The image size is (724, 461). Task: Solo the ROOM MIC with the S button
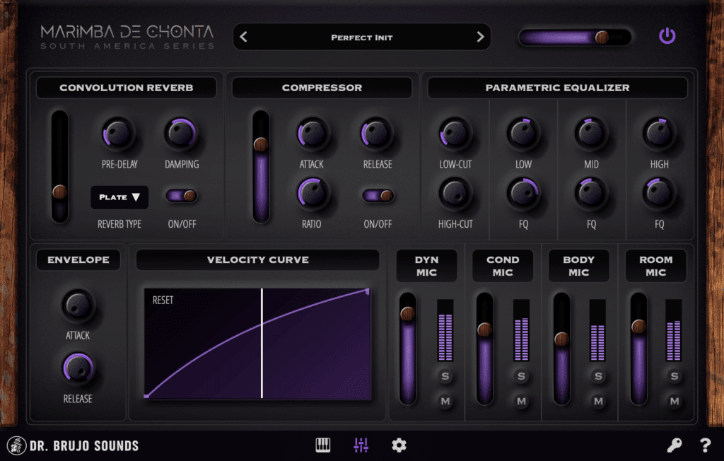673,377
